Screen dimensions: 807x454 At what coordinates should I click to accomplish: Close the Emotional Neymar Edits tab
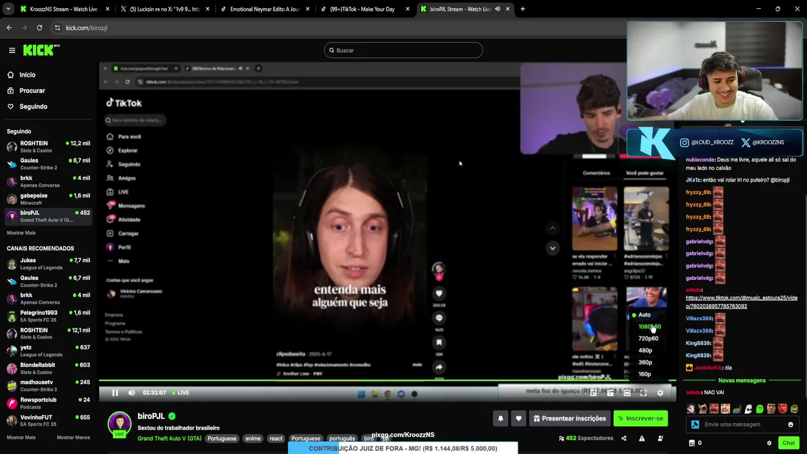pos(308,9)
